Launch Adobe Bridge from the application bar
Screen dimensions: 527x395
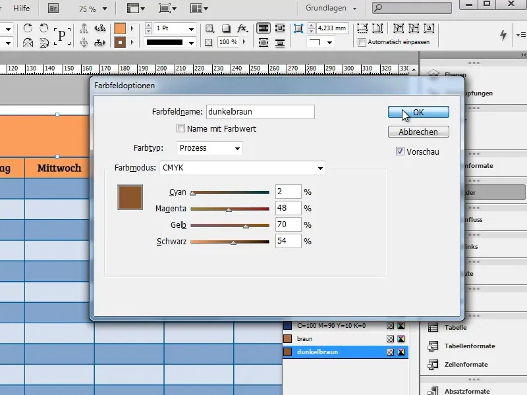click(x=52, y=9)
